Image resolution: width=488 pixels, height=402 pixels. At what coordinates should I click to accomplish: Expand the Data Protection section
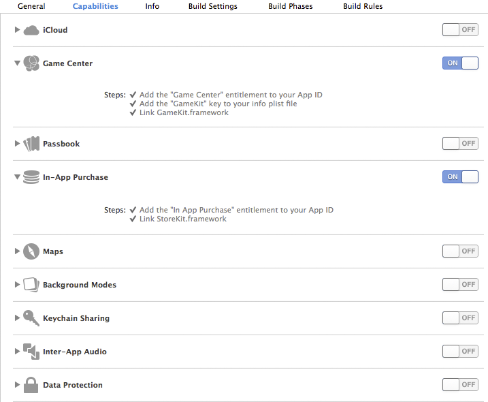[x=17, y=384]
